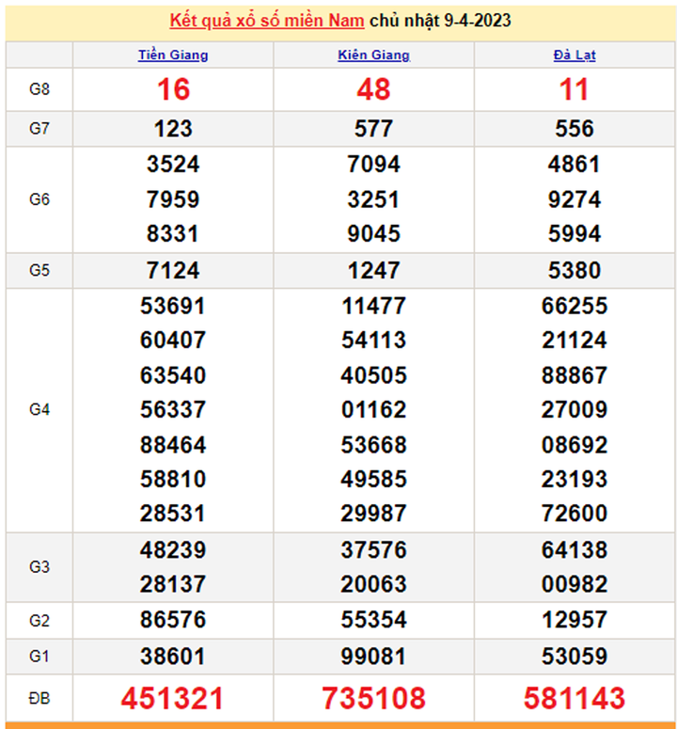This screenshot has width=677, height=729.
Task: Click the G6 row label
Action: pyautogui.click(x=39, y=199)
